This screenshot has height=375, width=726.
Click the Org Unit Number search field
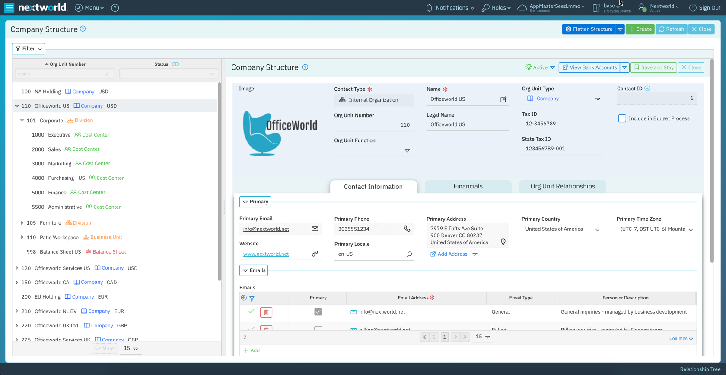[x=60, y=74]
